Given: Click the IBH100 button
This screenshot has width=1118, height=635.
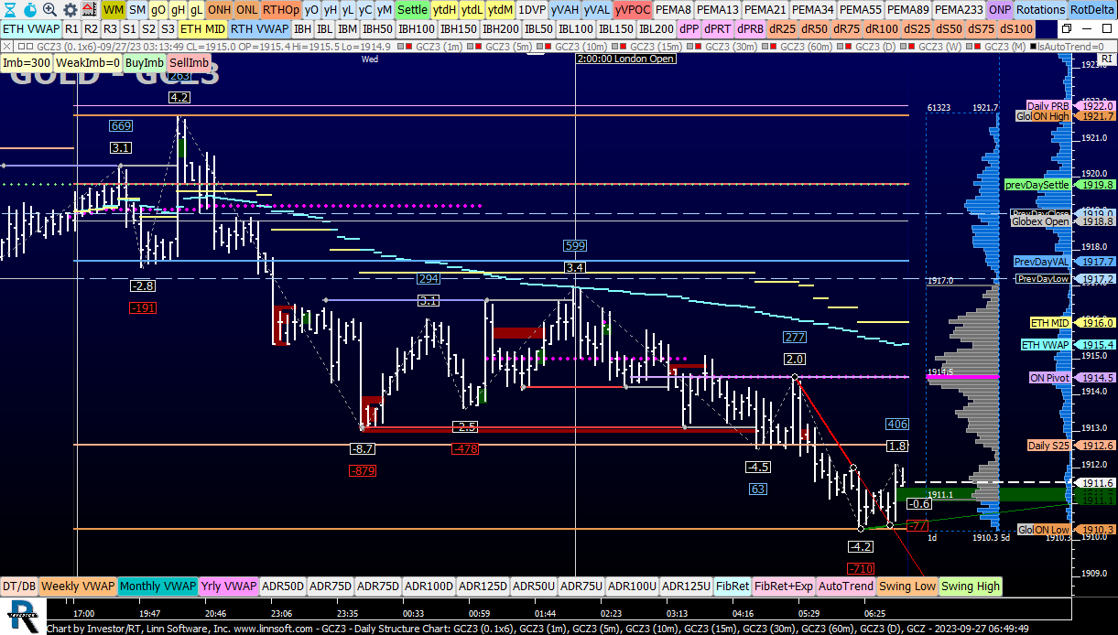Looking at the screenshot, I should pyautogui.click(x=417, y=28).
